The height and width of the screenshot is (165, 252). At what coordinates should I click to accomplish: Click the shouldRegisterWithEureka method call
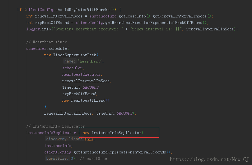82,10
